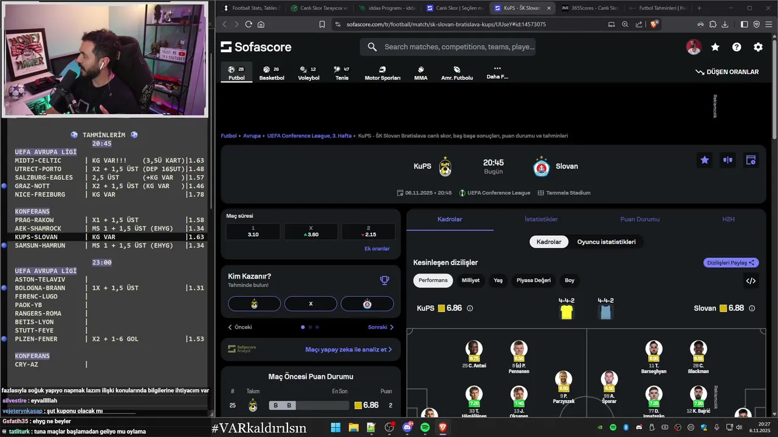Vote for Slovan to win
Image resolution: width=778 pixels, height=437 pixels.
(x=367, y=303)
